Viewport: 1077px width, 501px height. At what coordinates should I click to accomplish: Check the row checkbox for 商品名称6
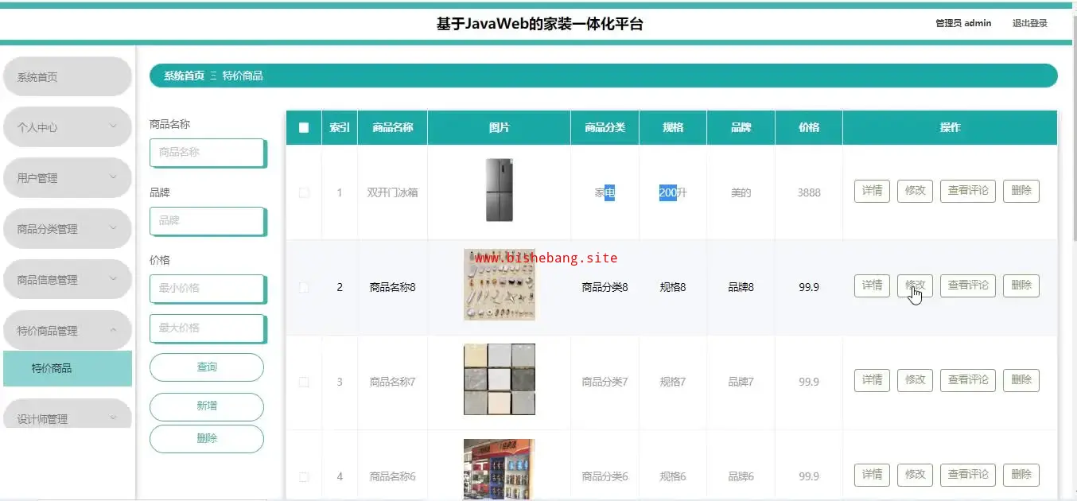pos(304,476)
